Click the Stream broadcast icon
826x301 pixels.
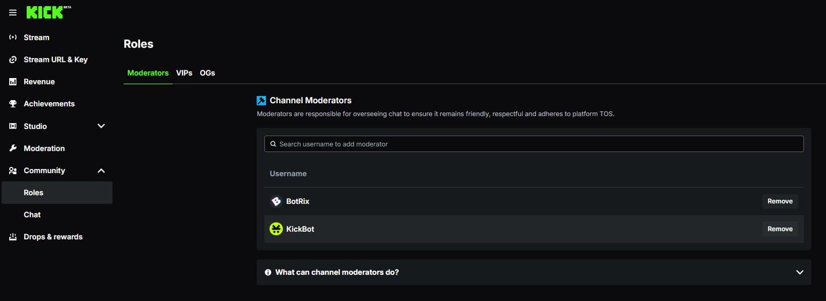13,37
